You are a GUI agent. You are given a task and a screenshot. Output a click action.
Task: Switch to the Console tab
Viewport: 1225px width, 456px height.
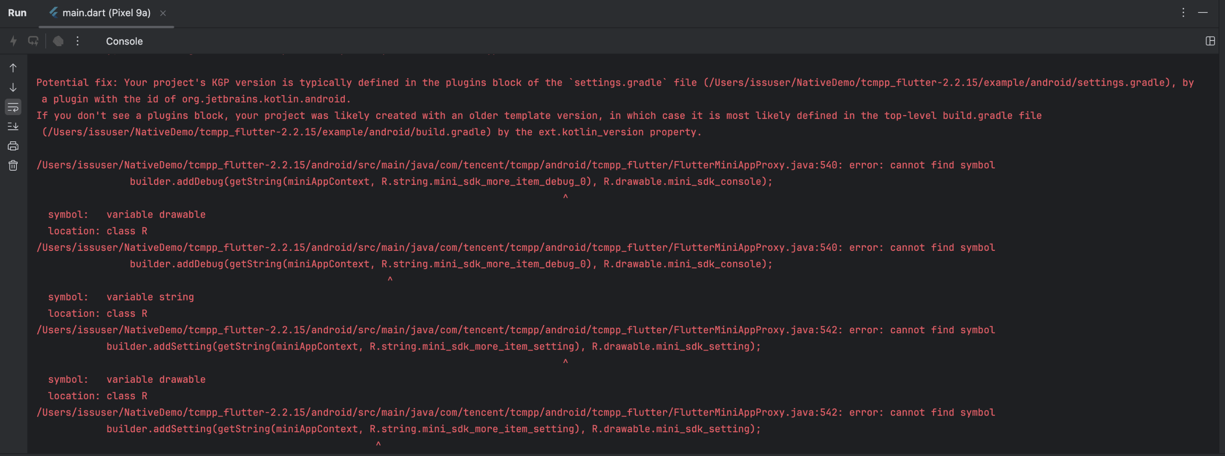[x=124, y=41]
